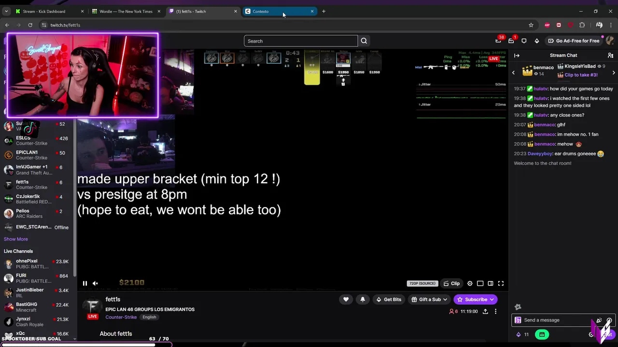Click the hype chat star icon above the input

[518, 307]
